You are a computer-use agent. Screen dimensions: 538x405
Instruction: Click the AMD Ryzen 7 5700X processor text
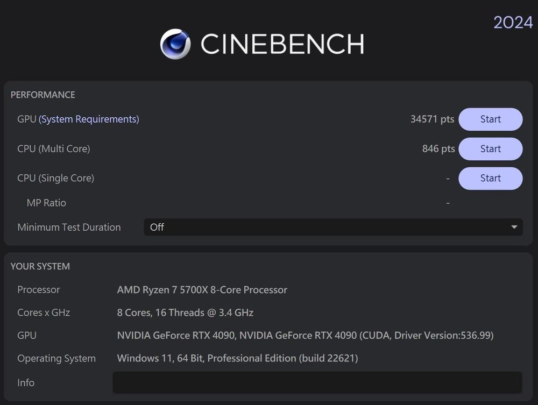(202, 289)
